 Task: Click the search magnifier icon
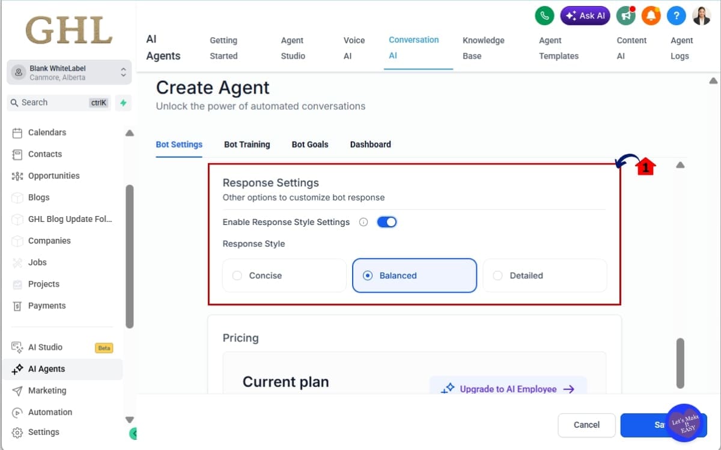tap(14, 103)
